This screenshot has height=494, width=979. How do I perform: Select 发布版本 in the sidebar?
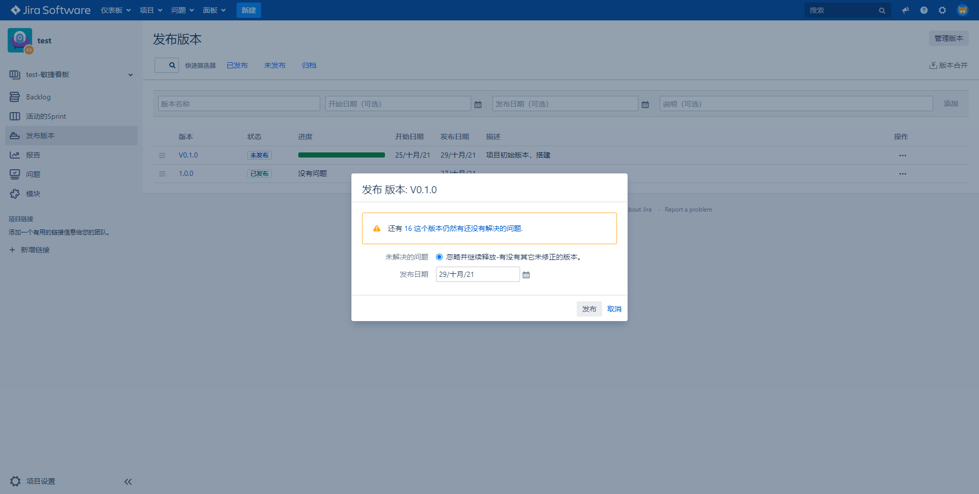(x=71, y=136)
